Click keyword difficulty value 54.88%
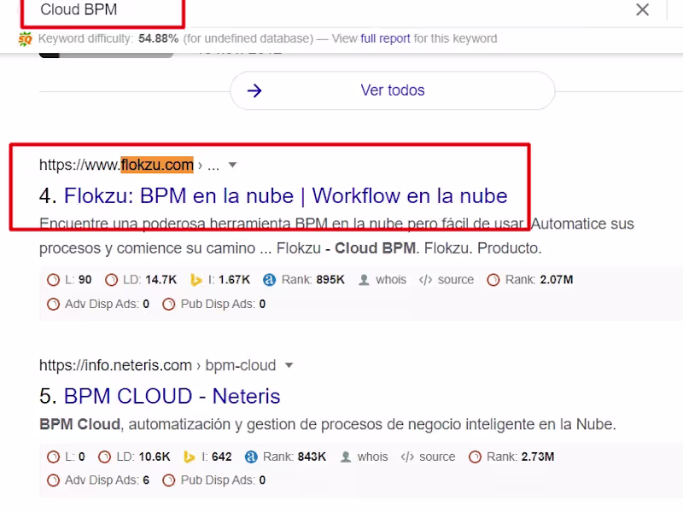This screenshot has height=512, width=683. 159,38
